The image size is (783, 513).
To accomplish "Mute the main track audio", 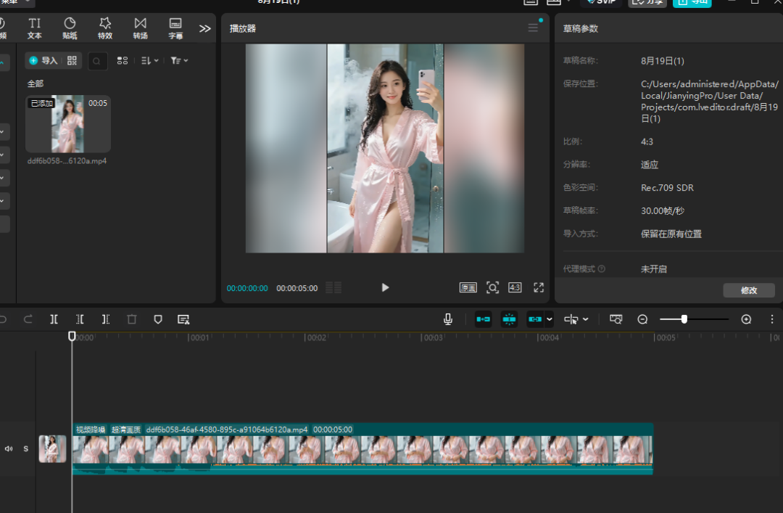I will (9, 448).
